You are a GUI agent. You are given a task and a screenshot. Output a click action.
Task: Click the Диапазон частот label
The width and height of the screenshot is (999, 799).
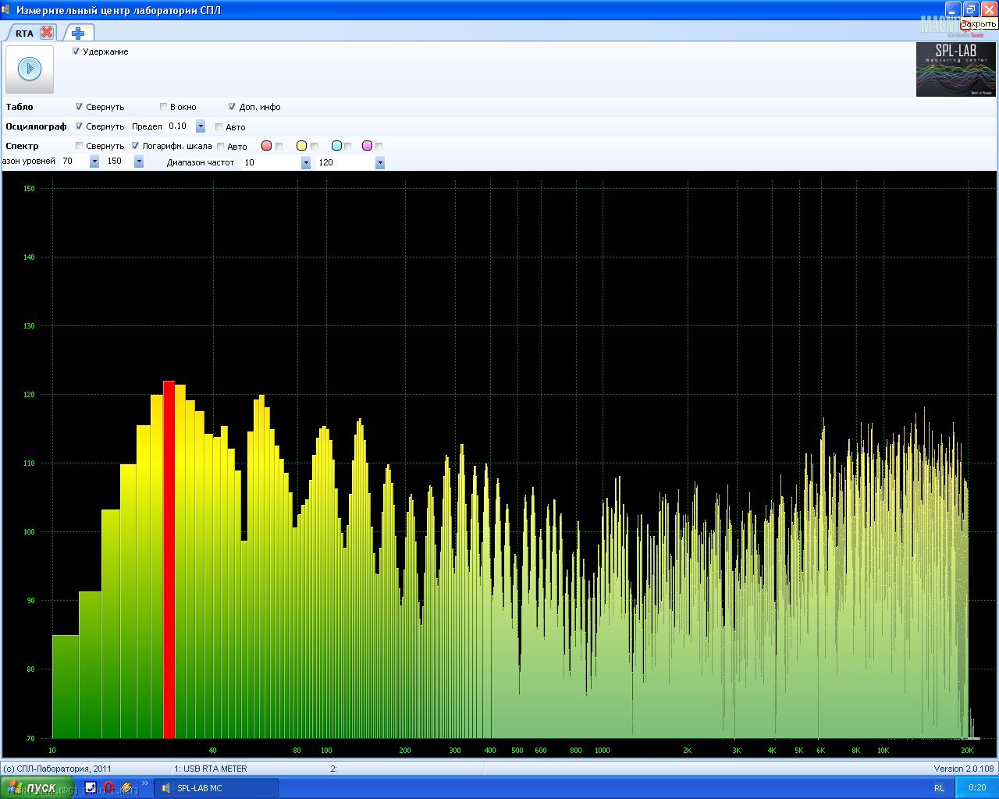point(201,162)
